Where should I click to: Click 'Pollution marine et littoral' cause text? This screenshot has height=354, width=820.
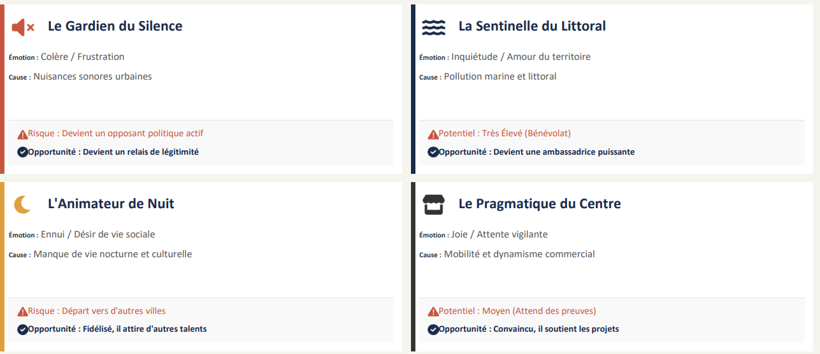coord(500,76)
